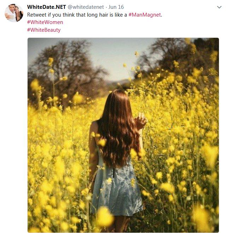Expand the down arrow beside Jun 16
This screenshot has width=226, height=233.
point(219,7)
